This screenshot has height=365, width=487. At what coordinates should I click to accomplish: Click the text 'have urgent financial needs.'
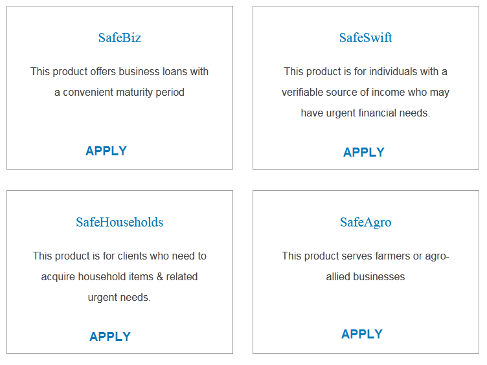click(x=365, y=113)
